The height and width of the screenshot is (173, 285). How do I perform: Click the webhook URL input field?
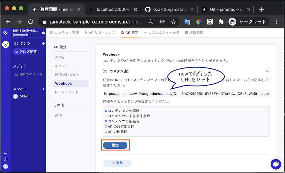[x=186, y=93]
